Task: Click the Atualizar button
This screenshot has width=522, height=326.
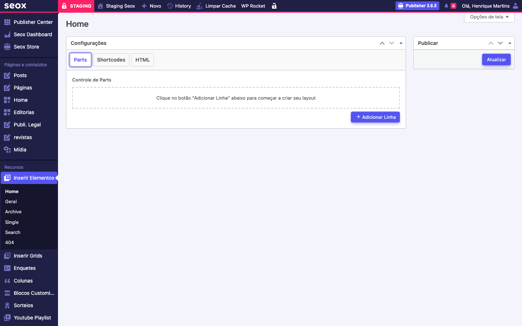Action: point(496,59)
